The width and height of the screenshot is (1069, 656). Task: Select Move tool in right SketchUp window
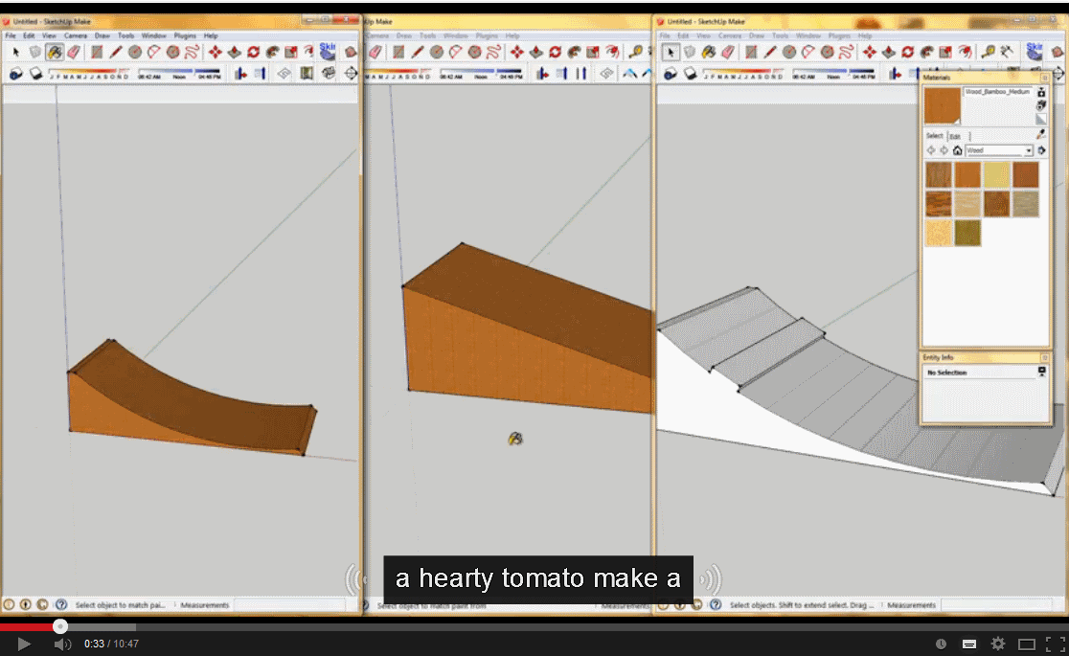(869, 52)
